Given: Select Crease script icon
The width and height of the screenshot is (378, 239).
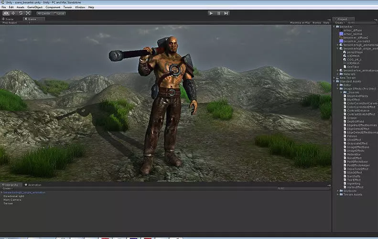Looking at the screenshot, I should point(345,118).
